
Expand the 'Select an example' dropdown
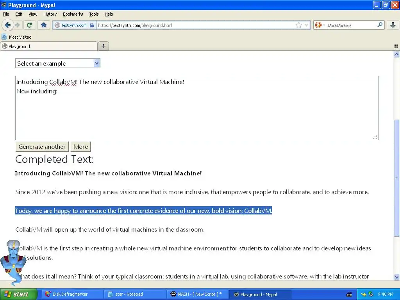tap(58, 63)
